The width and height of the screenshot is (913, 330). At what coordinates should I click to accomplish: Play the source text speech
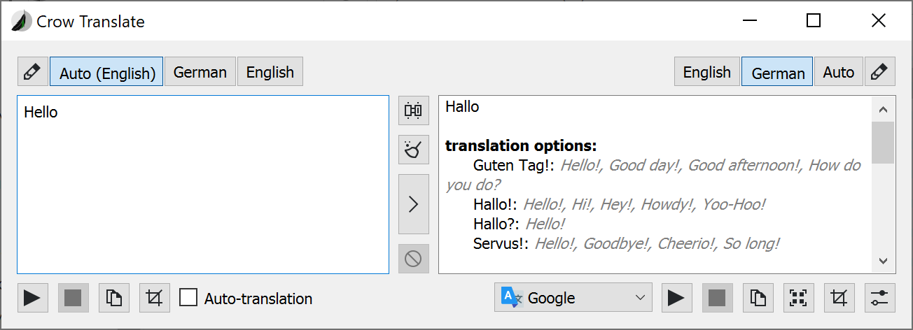[32, 299]
